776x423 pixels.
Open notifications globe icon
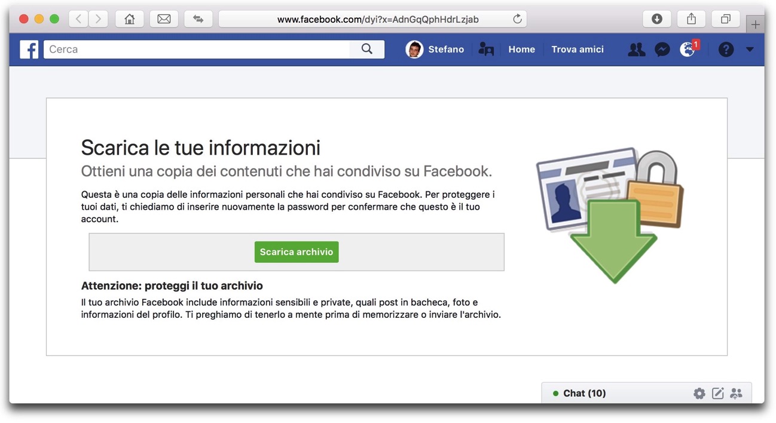pos(688,50)
